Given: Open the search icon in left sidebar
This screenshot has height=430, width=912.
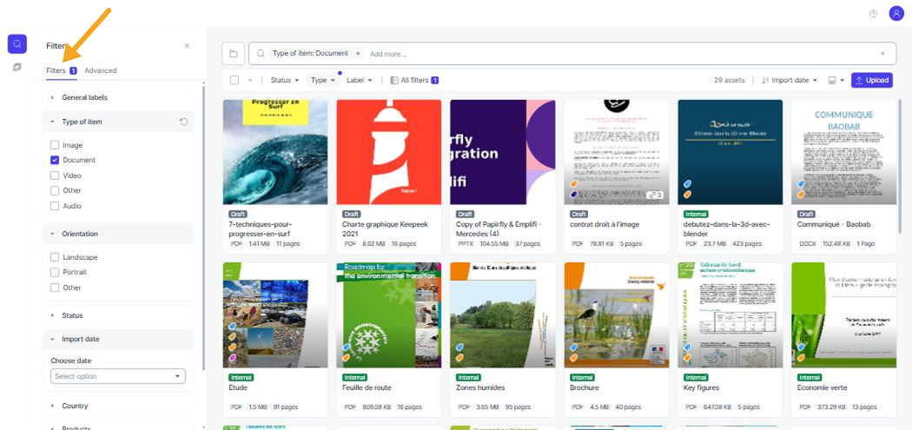Looking at the screenshot, I should pos(17,43).
